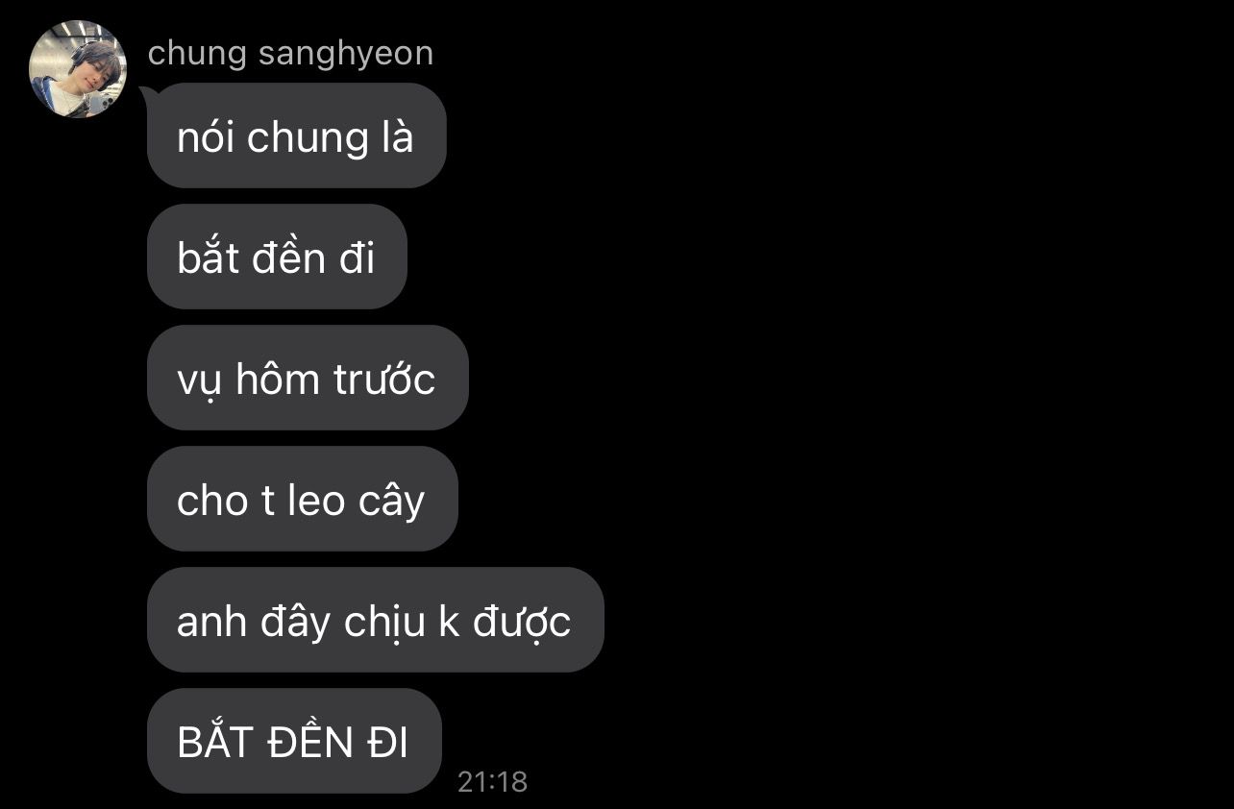Open chung sanghyeon's profile picture avatar
This screenshot has width=1234, height=809.
pos(78,69)
